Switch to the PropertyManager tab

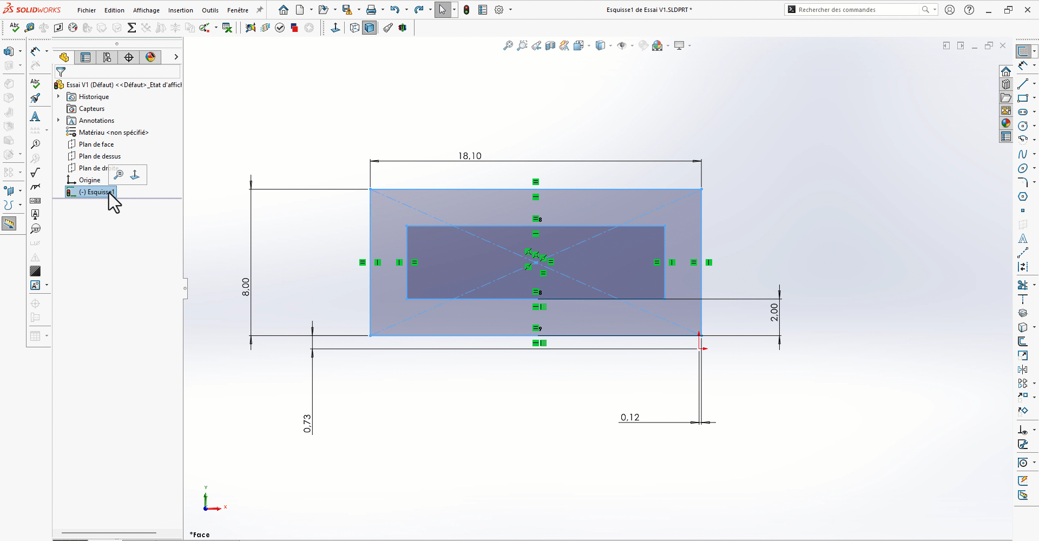pos(86,57)
